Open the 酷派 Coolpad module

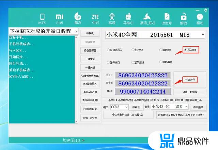[x=78, y=18]
